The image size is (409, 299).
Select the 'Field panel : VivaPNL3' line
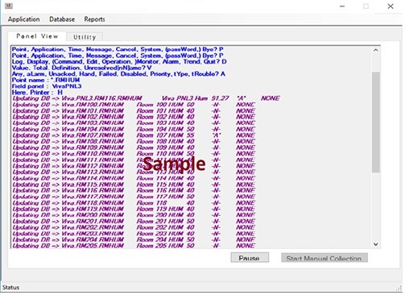(47, 86)
